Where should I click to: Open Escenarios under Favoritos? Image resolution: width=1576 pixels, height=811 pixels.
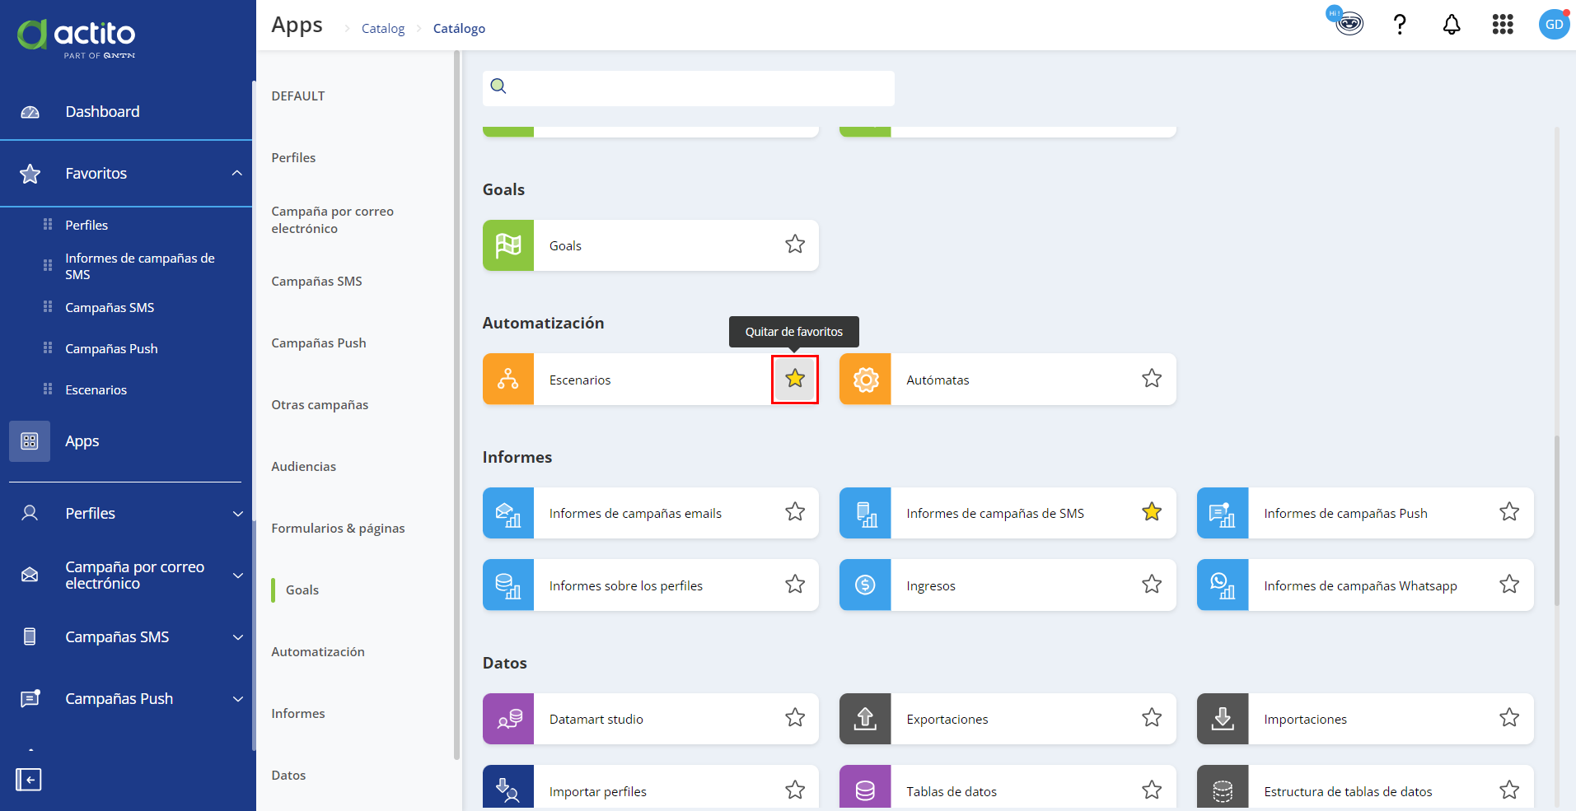(96, 389)
